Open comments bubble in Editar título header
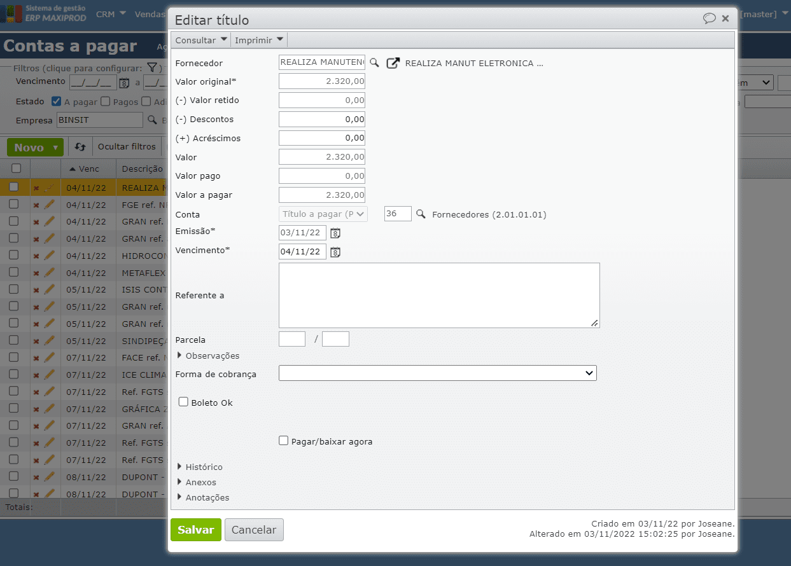791x566 pixels. pyautogui.click(x=710, y=18)
